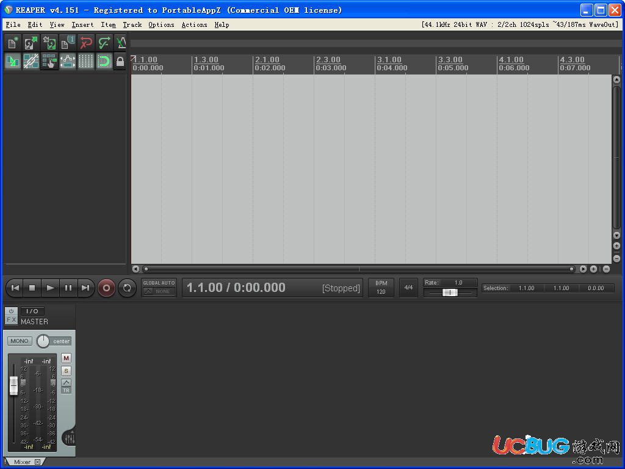Click the red Undo arrow icon
The height and width of the screenshot is (469, 625).
pyautogui.click(x=85, y=43)
